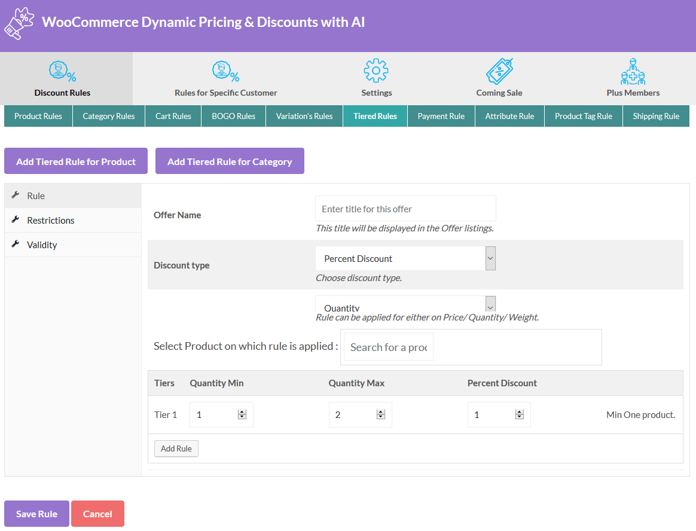Open the Settings gear icon
The width and height of the screenshot is (696, 531).
point(376,70)
